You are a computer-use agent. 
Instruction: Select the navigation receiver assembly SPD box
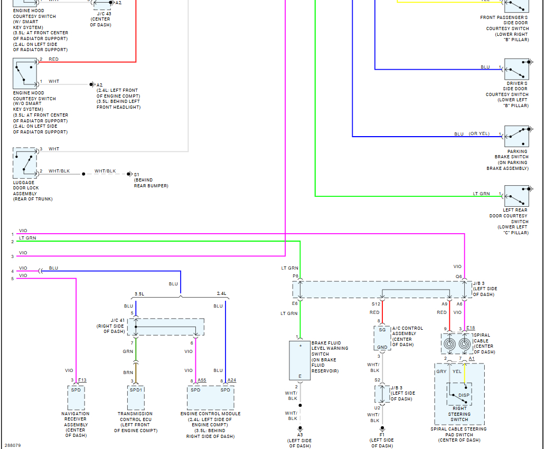(x=76, y=398)
